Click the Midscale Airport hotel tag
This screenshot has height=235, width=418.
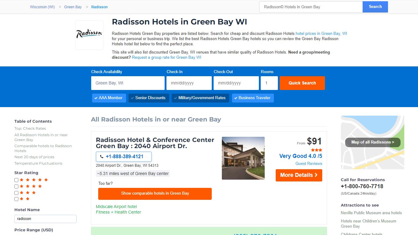click(116, 207)
